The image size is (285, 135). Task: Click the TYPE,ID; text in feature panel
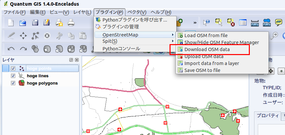[272, 88]
